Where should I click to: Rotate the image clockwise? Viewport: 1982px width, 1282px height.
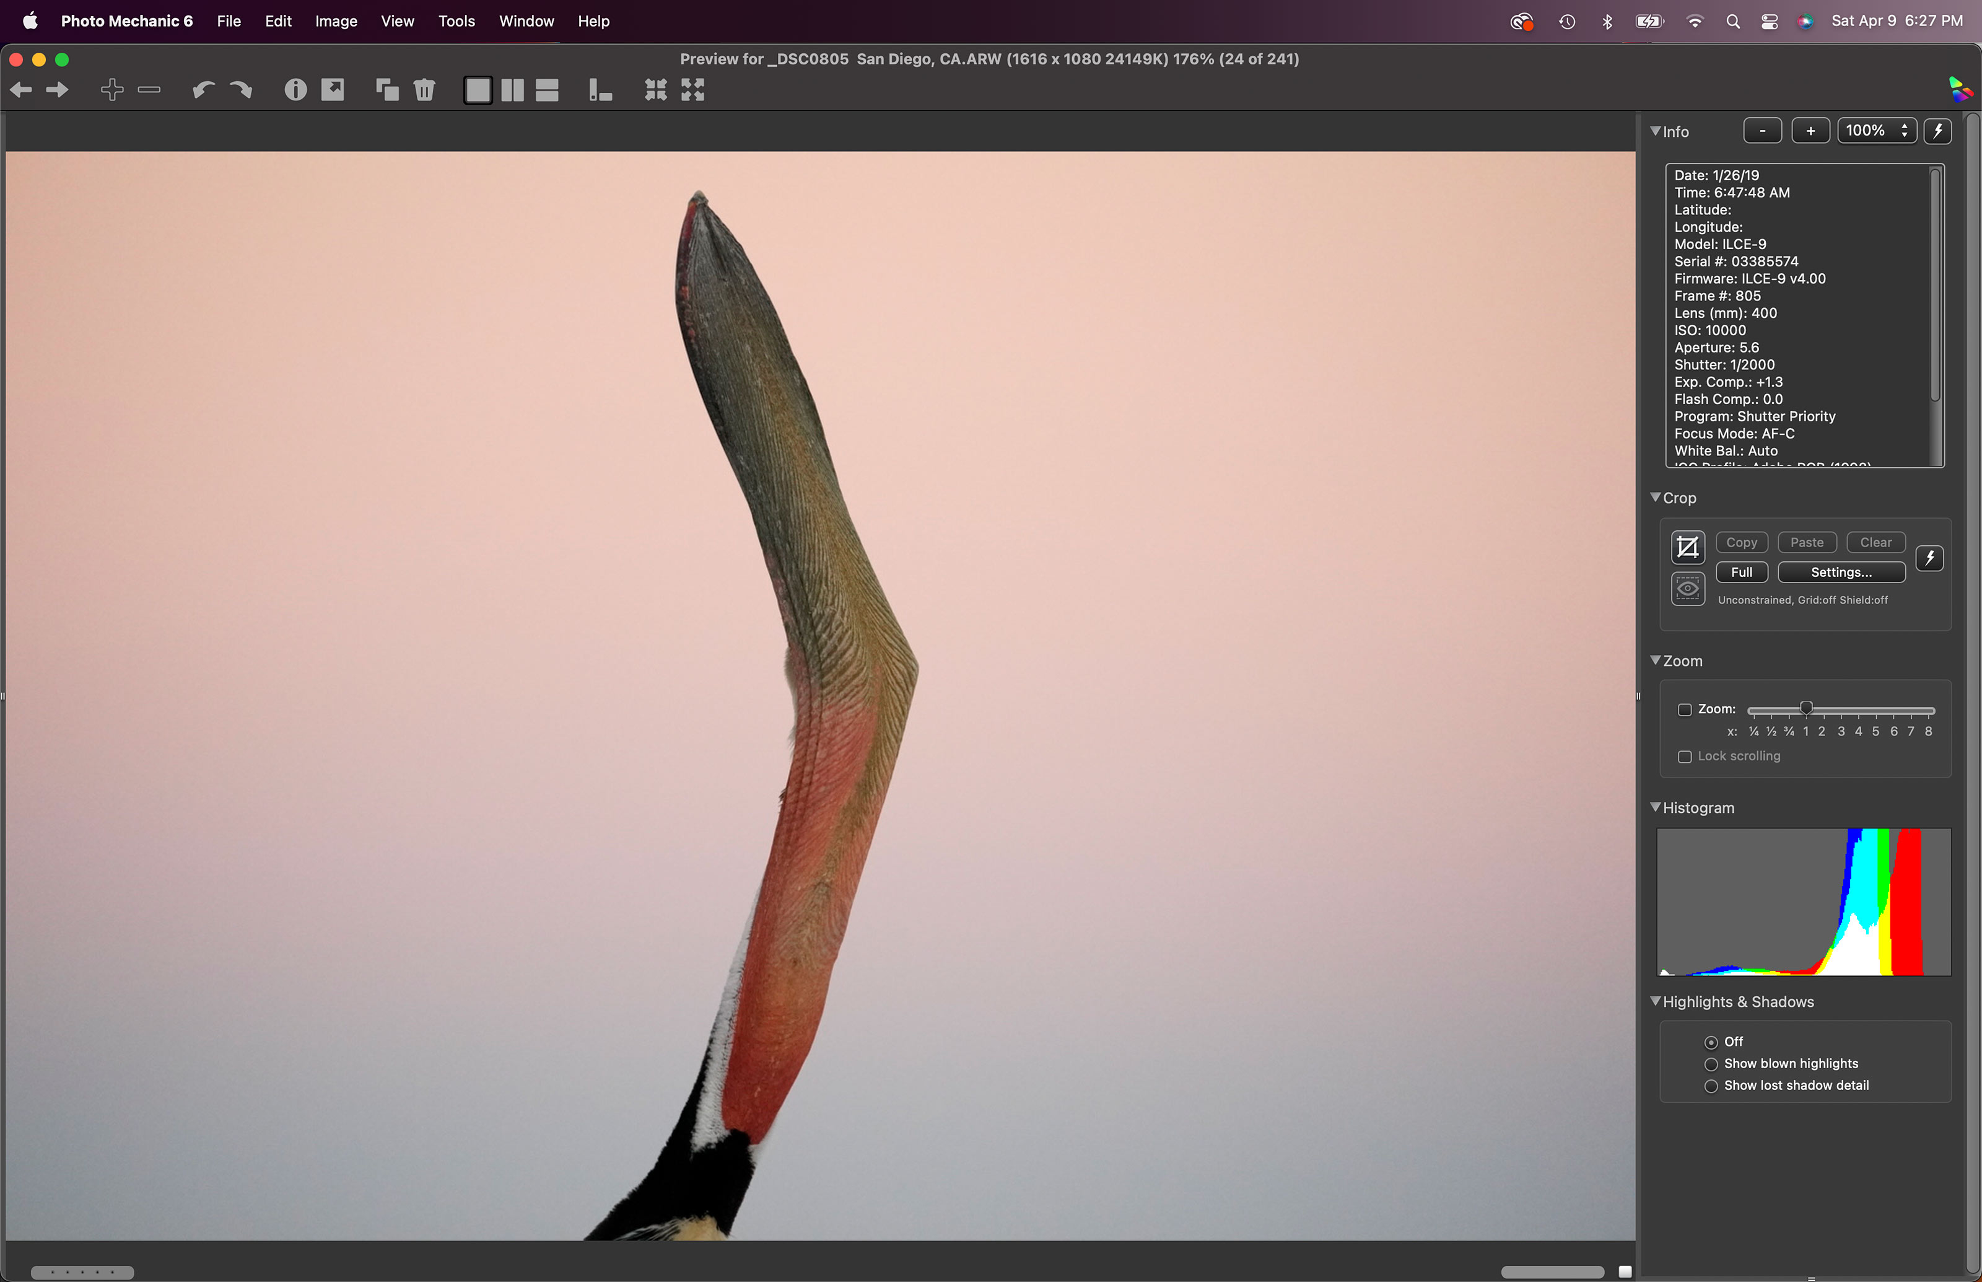(240, 90)
